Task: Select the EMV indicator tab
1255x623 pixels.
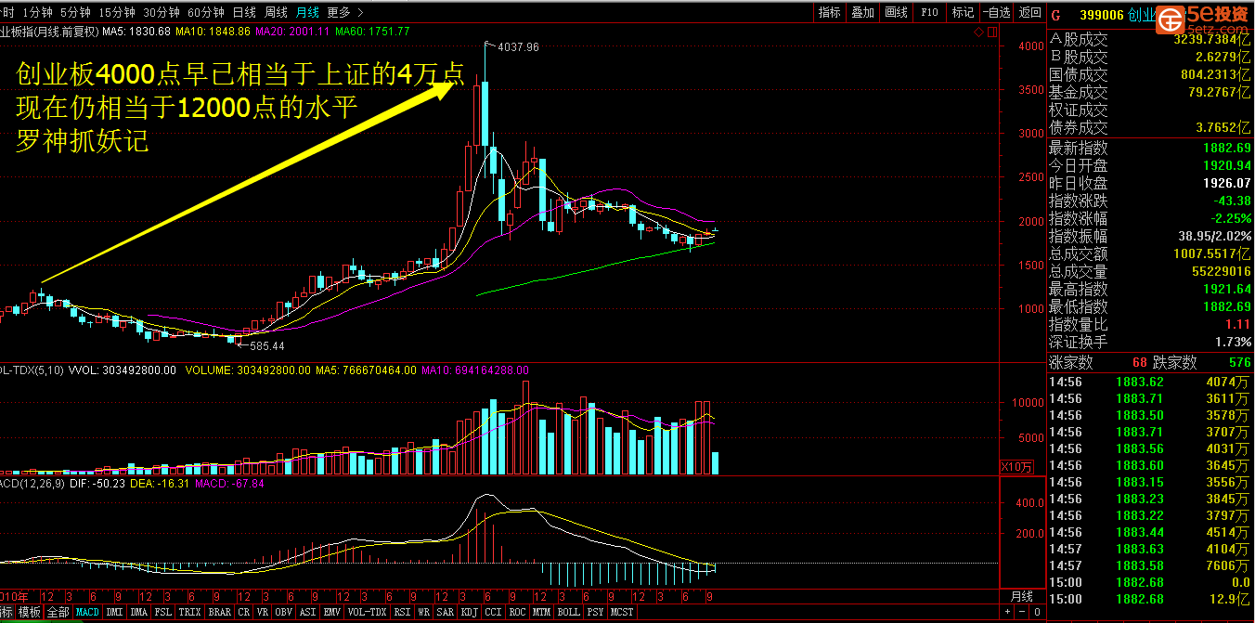Action: [x=332, y=613]
